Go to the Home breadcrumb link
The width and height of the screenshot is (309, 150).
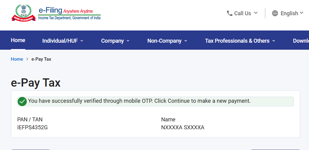[17, 59]
